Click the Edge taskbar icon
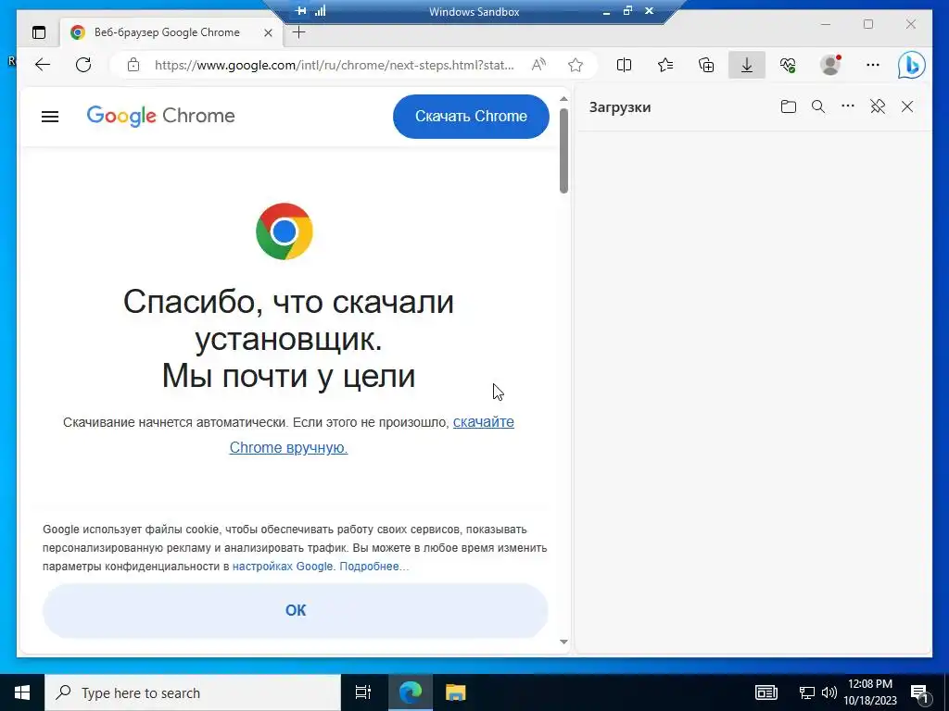The image size is (949, 711). (x=410, y=692)
